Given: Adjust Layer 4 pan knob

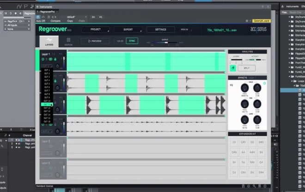Looking at the screenshot, I should click(x=57, y=131).
